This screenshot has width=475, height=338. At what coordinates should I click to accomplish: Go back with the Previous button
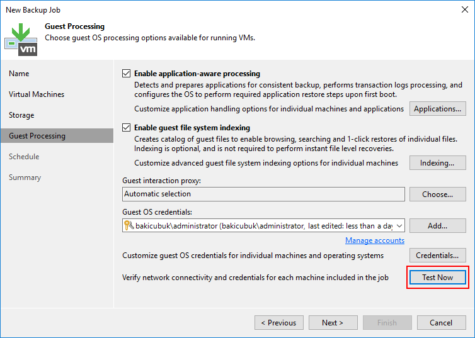278,323
